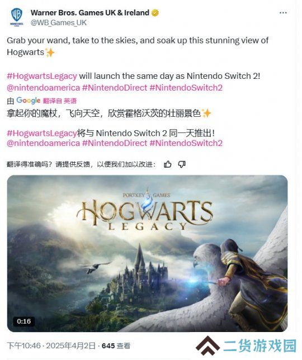Open the WB Games profile avatar

(17, 17)
